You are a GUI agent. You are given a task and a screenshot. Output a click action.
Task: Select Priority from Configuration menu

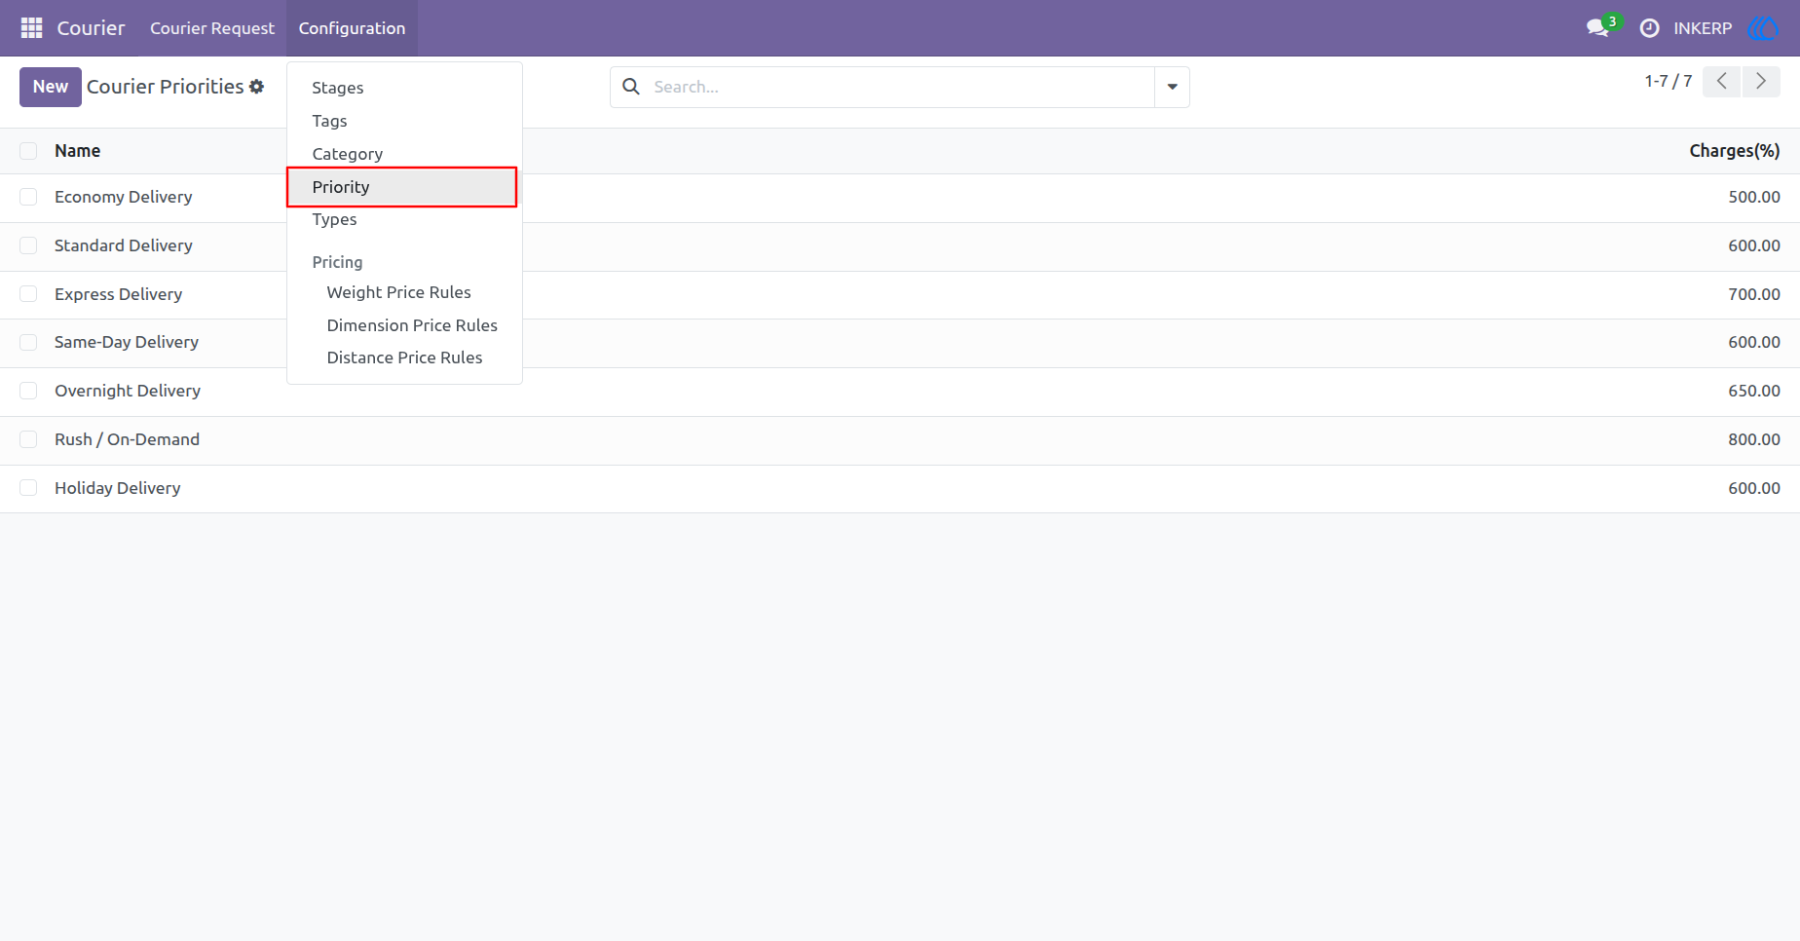[x=402, y=187]
